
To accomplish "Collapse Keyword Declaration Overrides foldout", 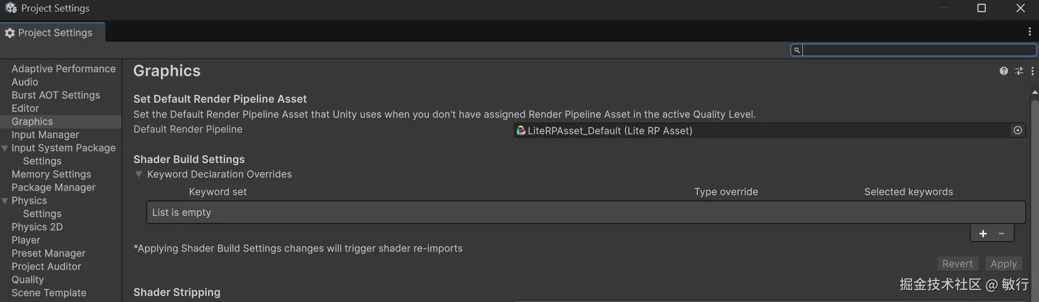I will click(x=139, y=174).
